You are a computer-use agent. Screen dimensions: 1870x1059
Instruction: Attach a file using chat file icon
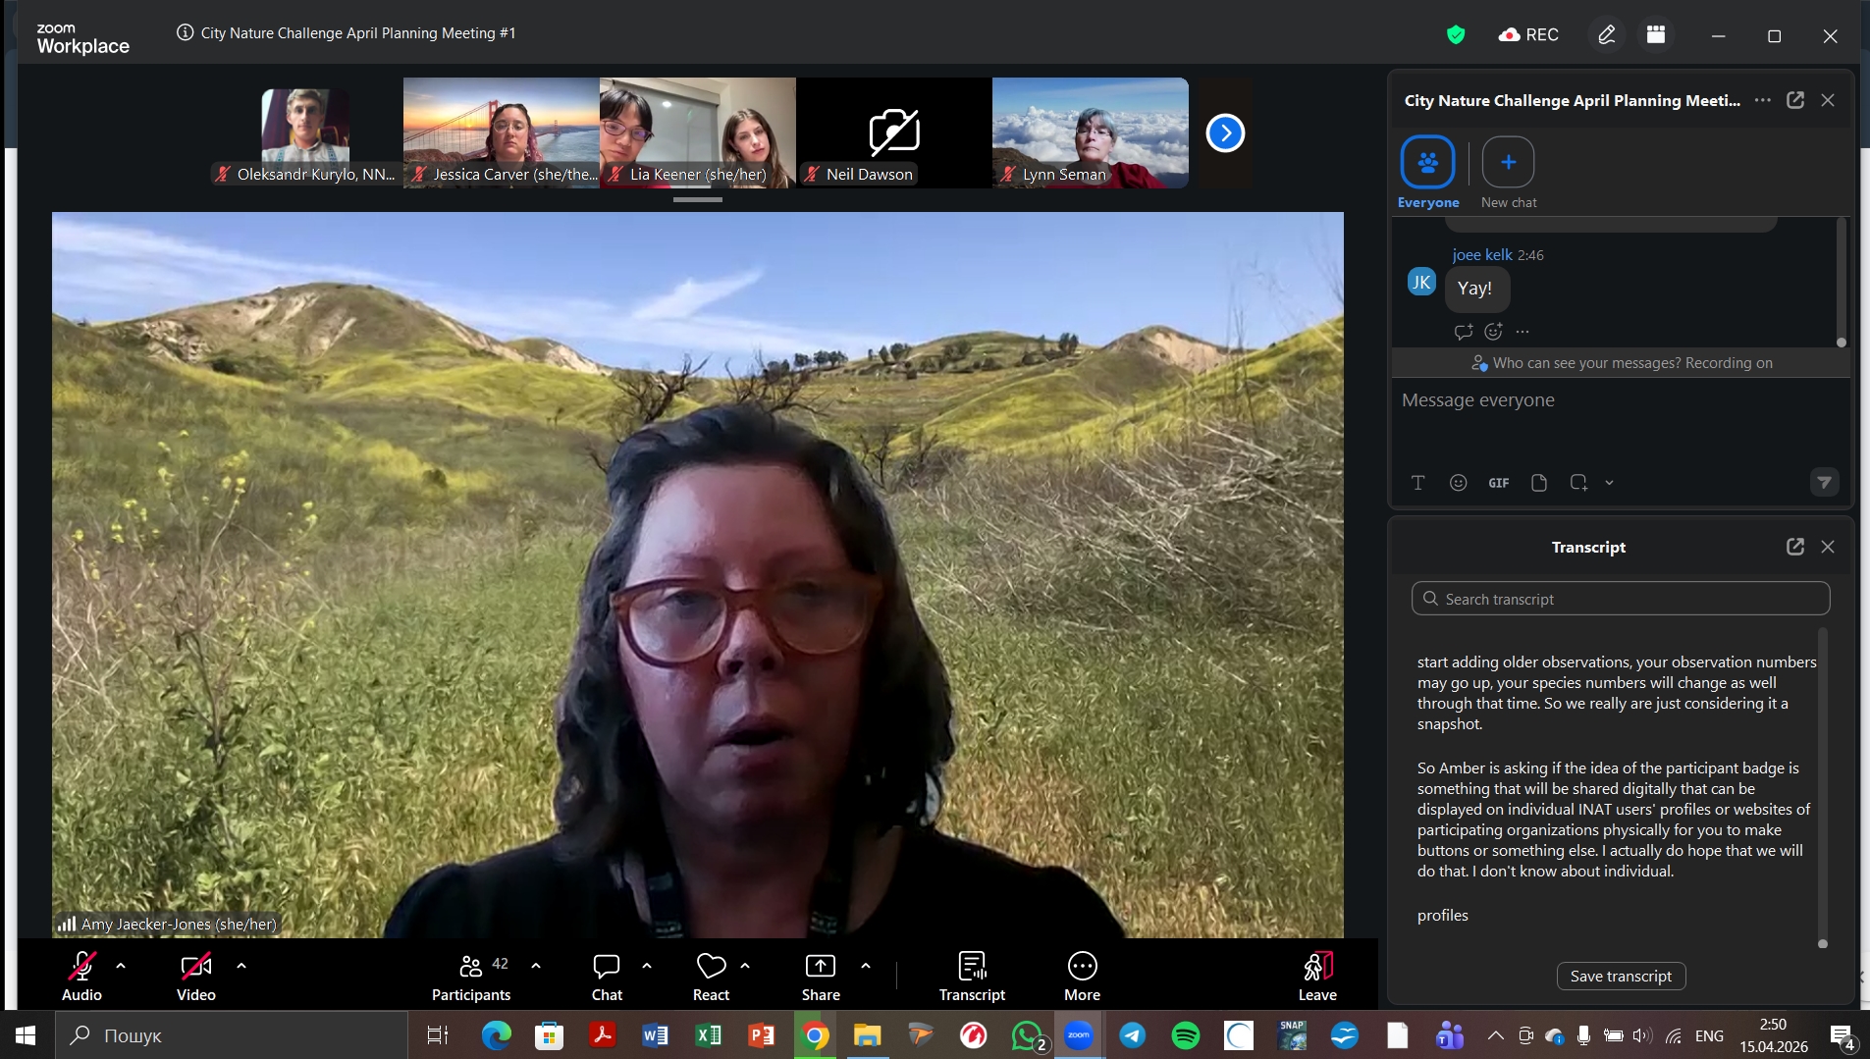click(1538, 483)
